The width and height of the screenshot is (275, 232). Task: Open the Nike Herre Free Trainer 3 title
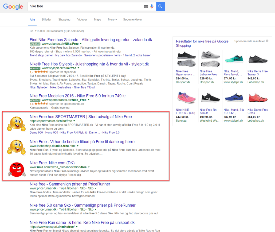(x=257, y=73)
